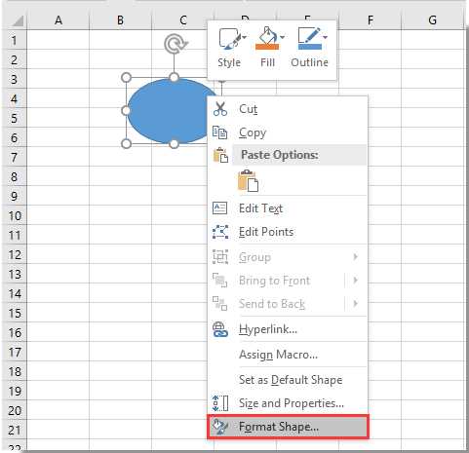Click the Style shape icon in mini toolbar
Viewport: 469px width, 453px height.
point(229,39)
